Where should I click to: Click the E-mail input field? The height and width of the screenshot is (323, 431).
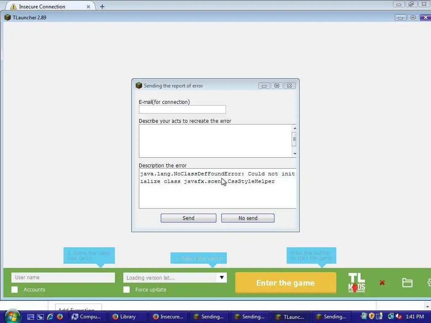[x=182, y=109]
